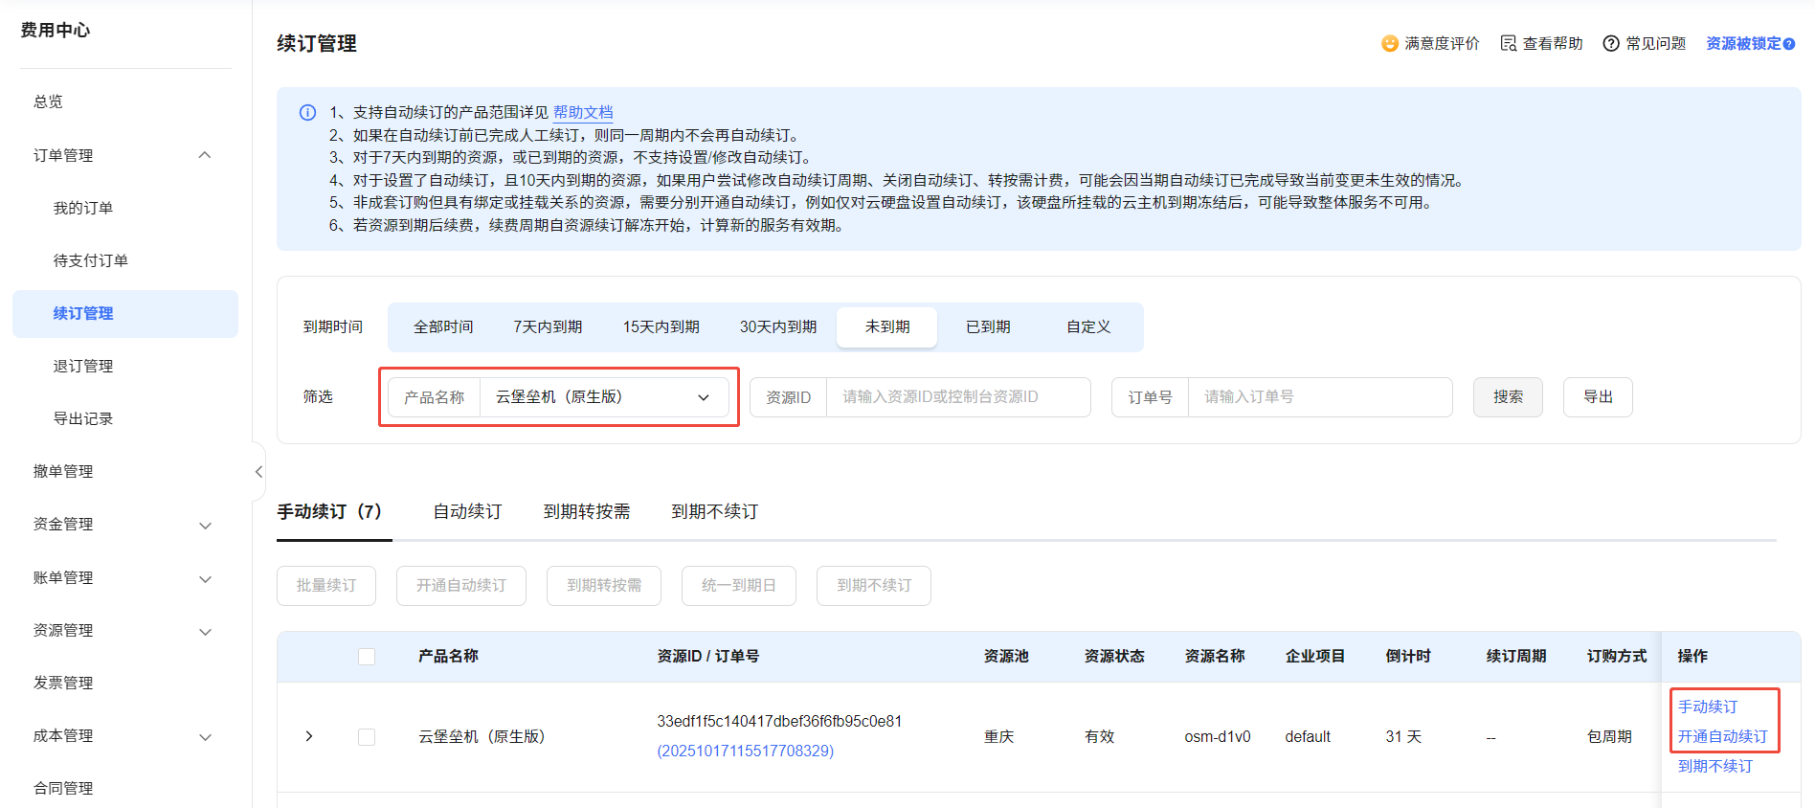This screenshot has width=1815, height=808.
Task: Select the 30天内到期 time filter
Action: 777,327
